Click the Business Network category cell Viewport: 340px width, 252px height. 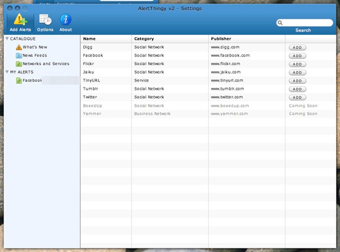point(152,114)
